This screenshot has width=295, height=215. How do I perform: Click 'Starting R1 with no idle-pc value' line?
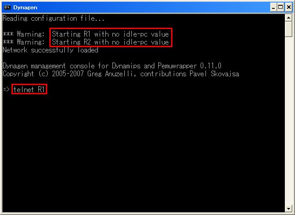pyautogui.click(x=110, y=34)
